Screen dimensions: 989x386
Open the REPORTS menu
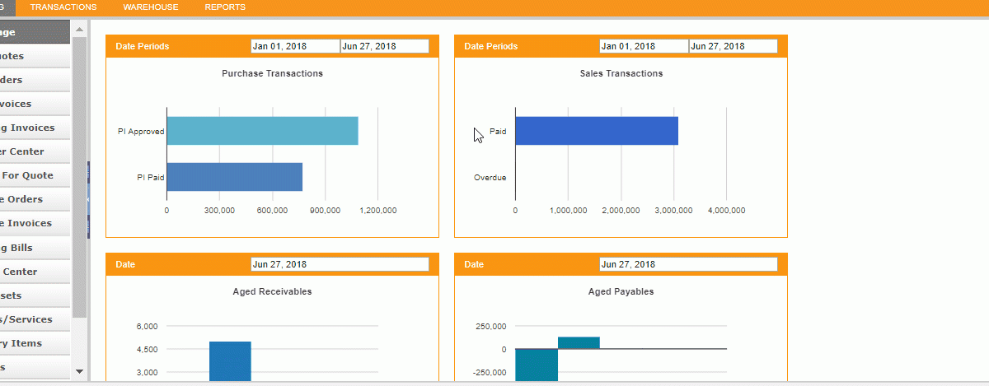[x=225, y=7]
